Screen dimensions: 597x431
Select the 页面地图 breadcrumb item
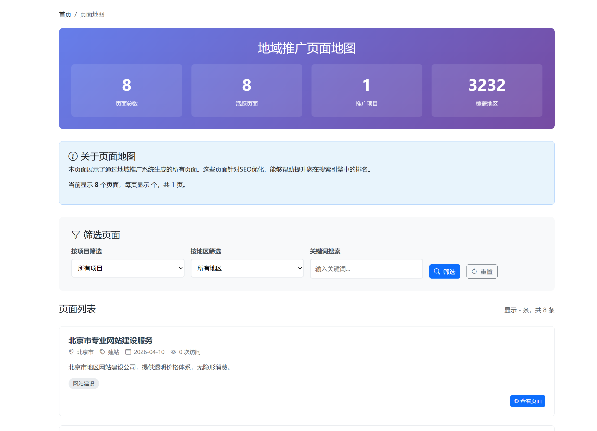click(x=92, y=15)
